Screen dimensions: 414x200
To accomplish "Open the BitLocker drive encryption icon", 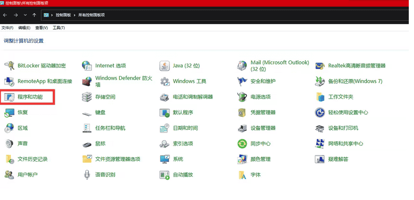I will click(x=9, y=65).
